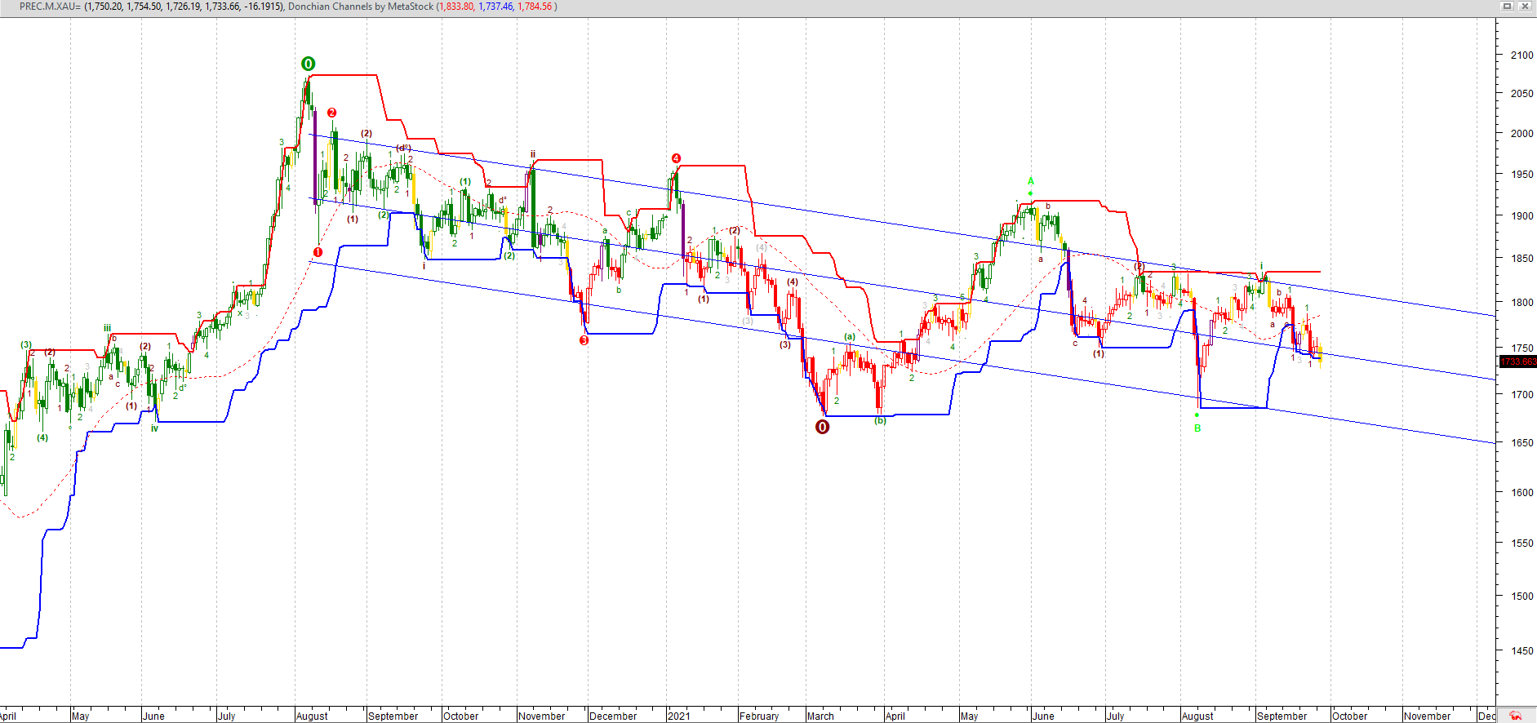Click the 1450 level on the price axis
The image size is (1537, 723).
pos(1521,651)
